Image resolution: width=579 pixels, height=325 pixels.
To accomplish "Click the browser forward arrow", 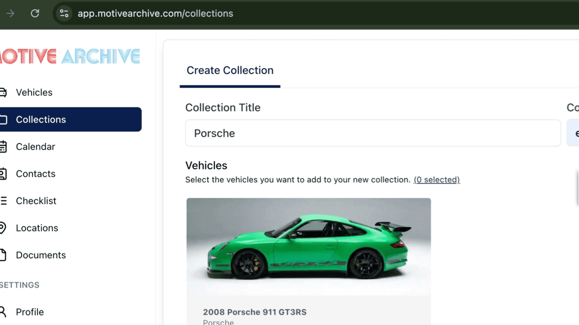I will click(x=10, y=13).
